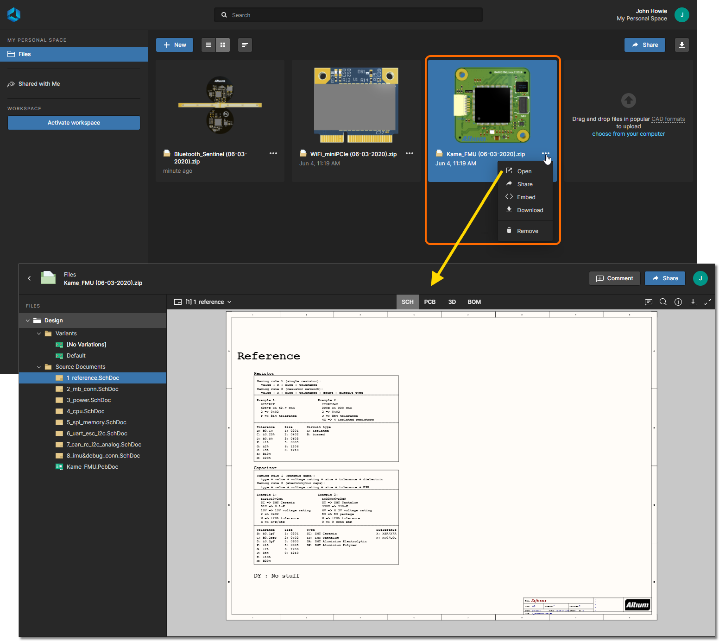Click the download icon beside top Share
This screenshot has width=719, height=641.
coord(681,45)
